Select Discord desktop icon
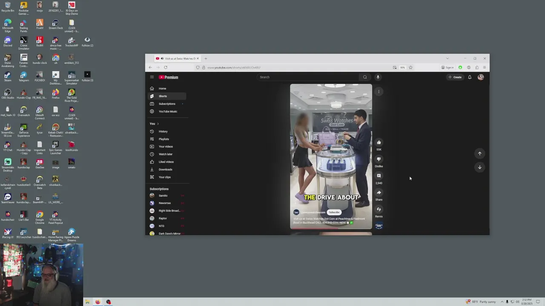 pos(8,42)
